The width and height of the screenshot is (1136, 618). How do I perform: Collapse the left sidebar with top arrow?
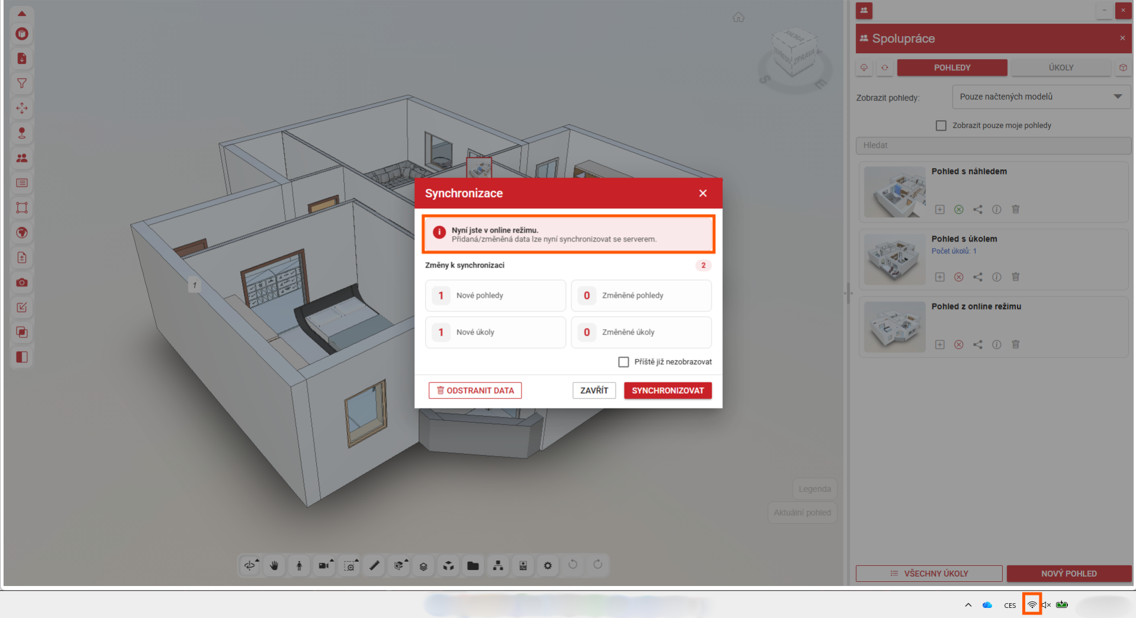coord(22,13)
